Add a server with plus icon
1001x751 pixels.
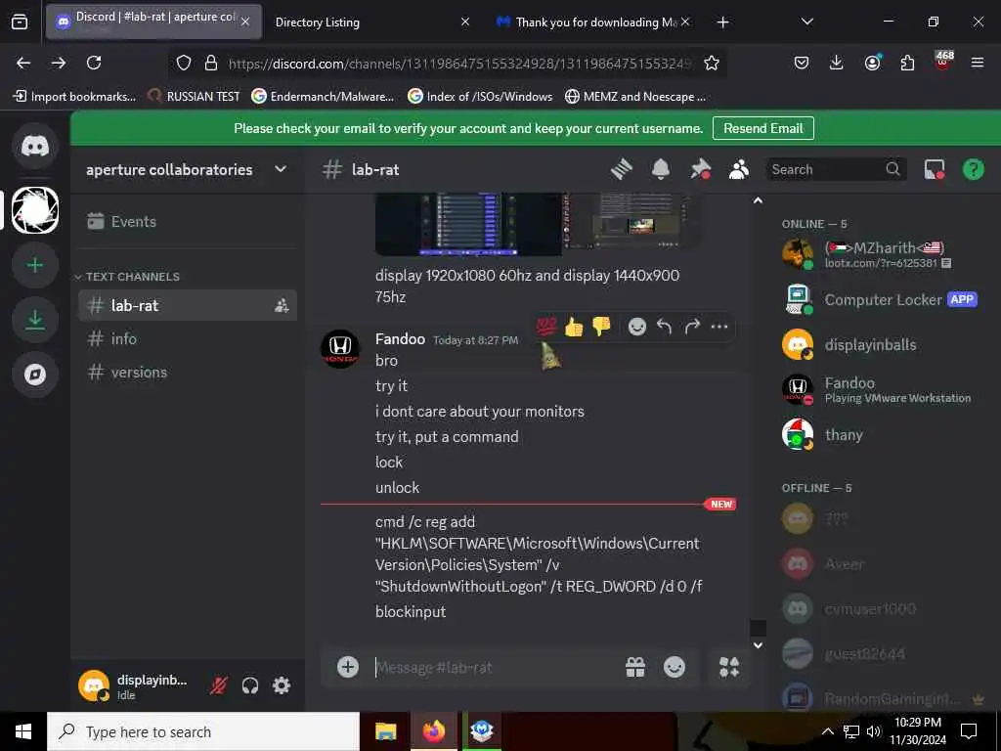[35, 265]
